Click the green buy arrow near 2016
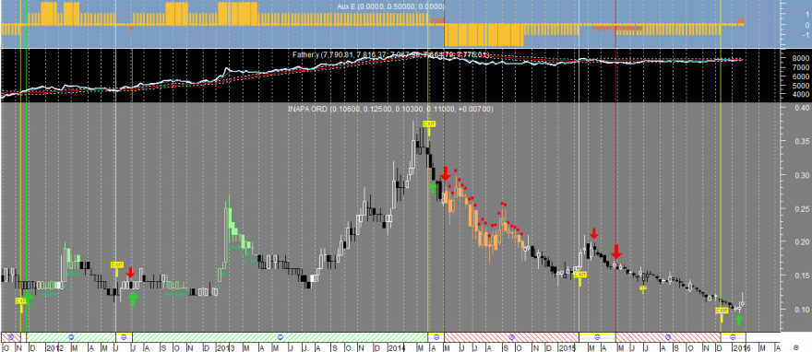The width and height of the screenshot is (812, 352). (x=738, y=321)
